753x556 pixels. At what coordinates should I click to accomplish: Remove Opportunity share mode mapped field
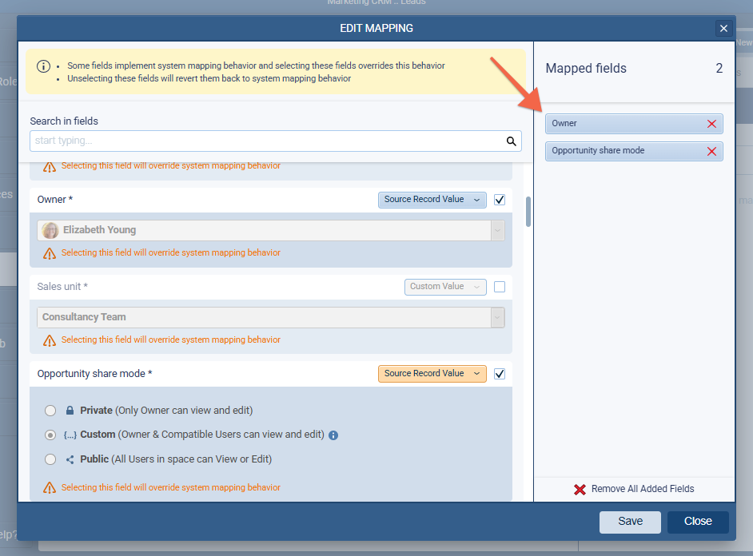[711, 151]
